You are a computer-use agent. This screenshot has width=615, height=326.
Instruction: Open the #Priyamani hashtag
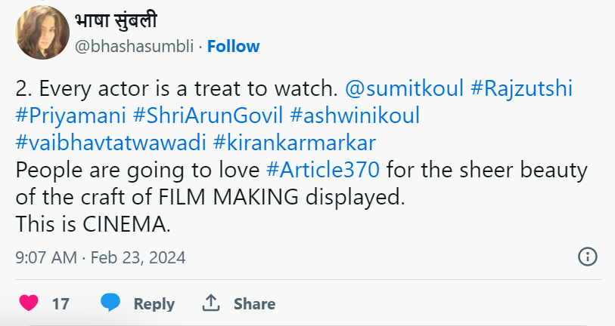[70, 117]
